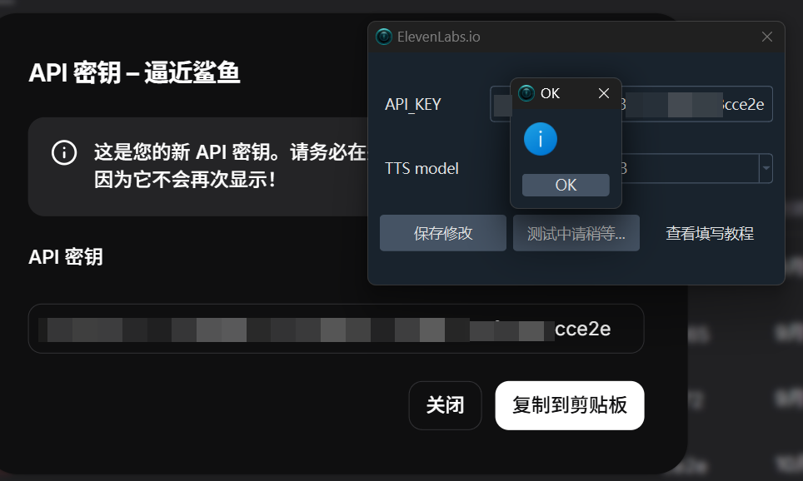Click the ElevenLabs.io title bar text
Viewport: 803px width, 481px height.
tap(439, 37)
